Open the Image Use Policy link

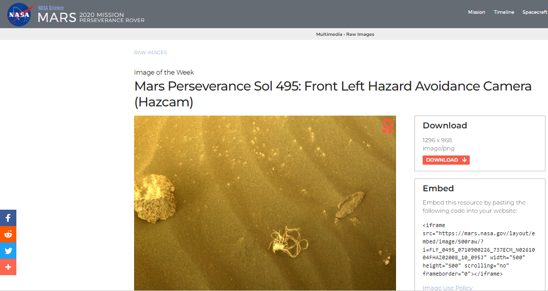[x=447, y=288]
